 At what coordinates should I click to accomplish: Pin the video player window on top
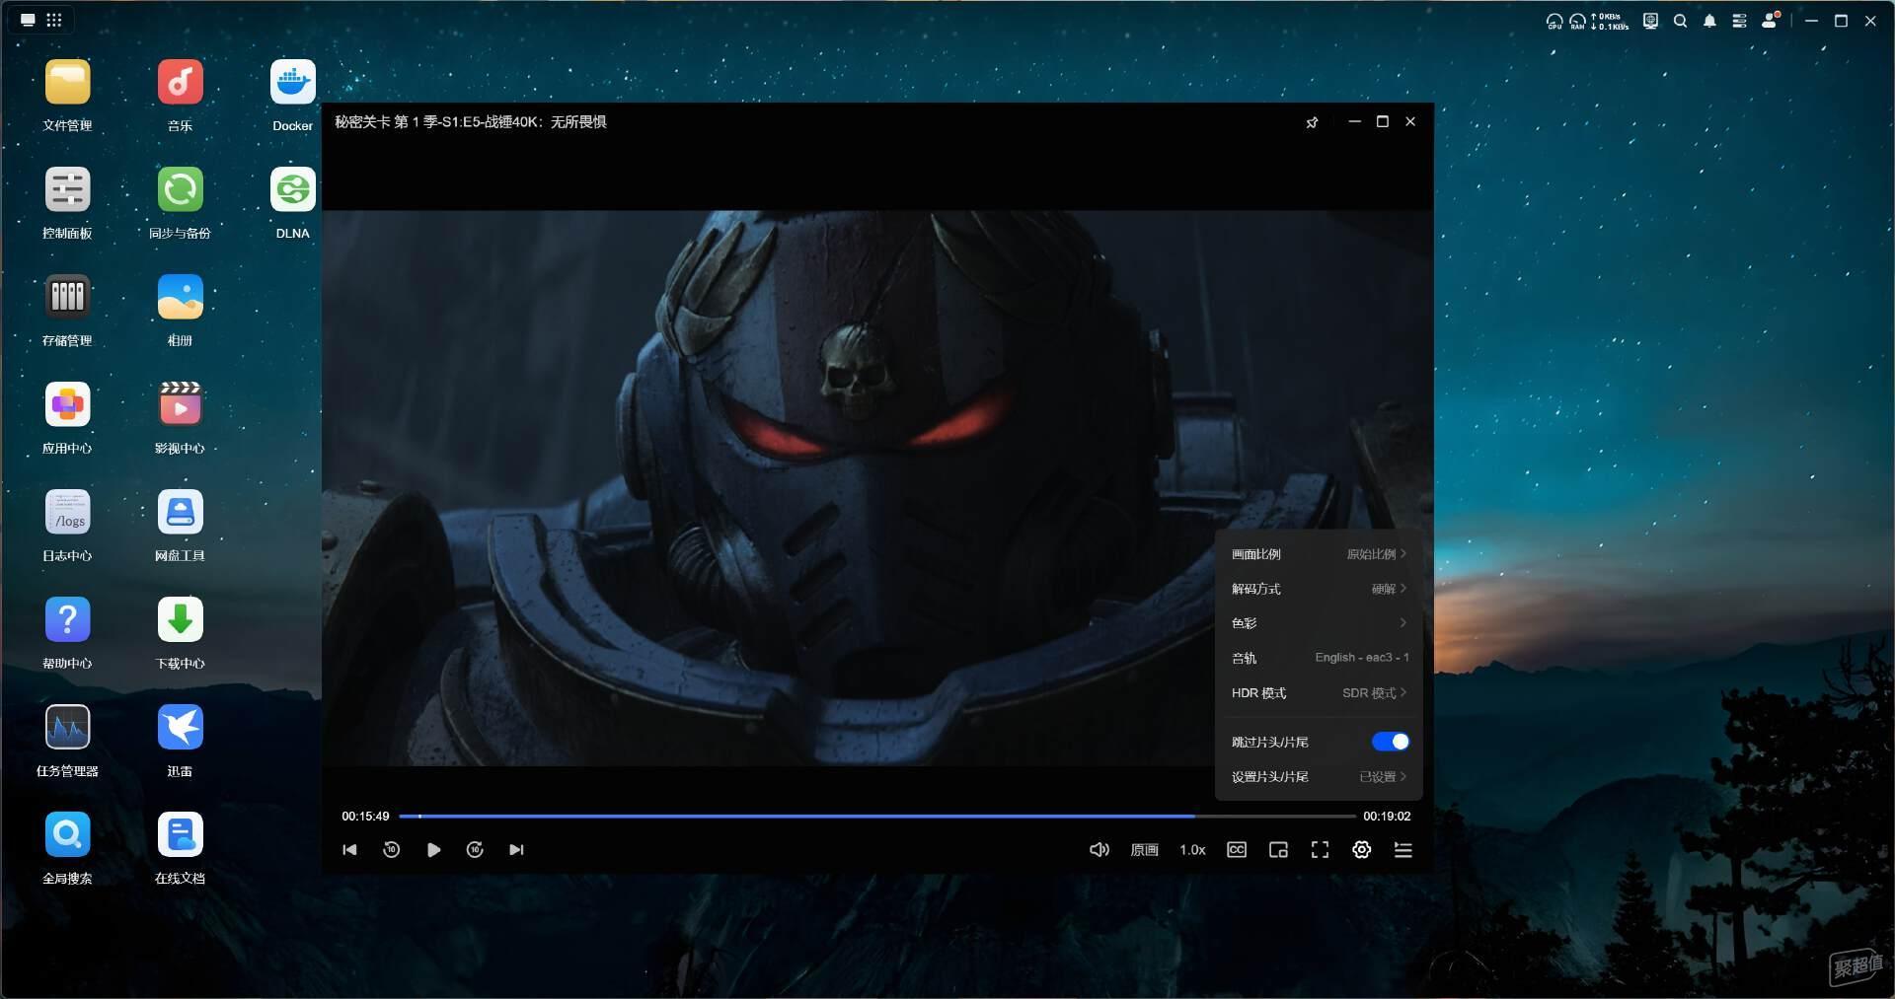(x=1312, y=122)
